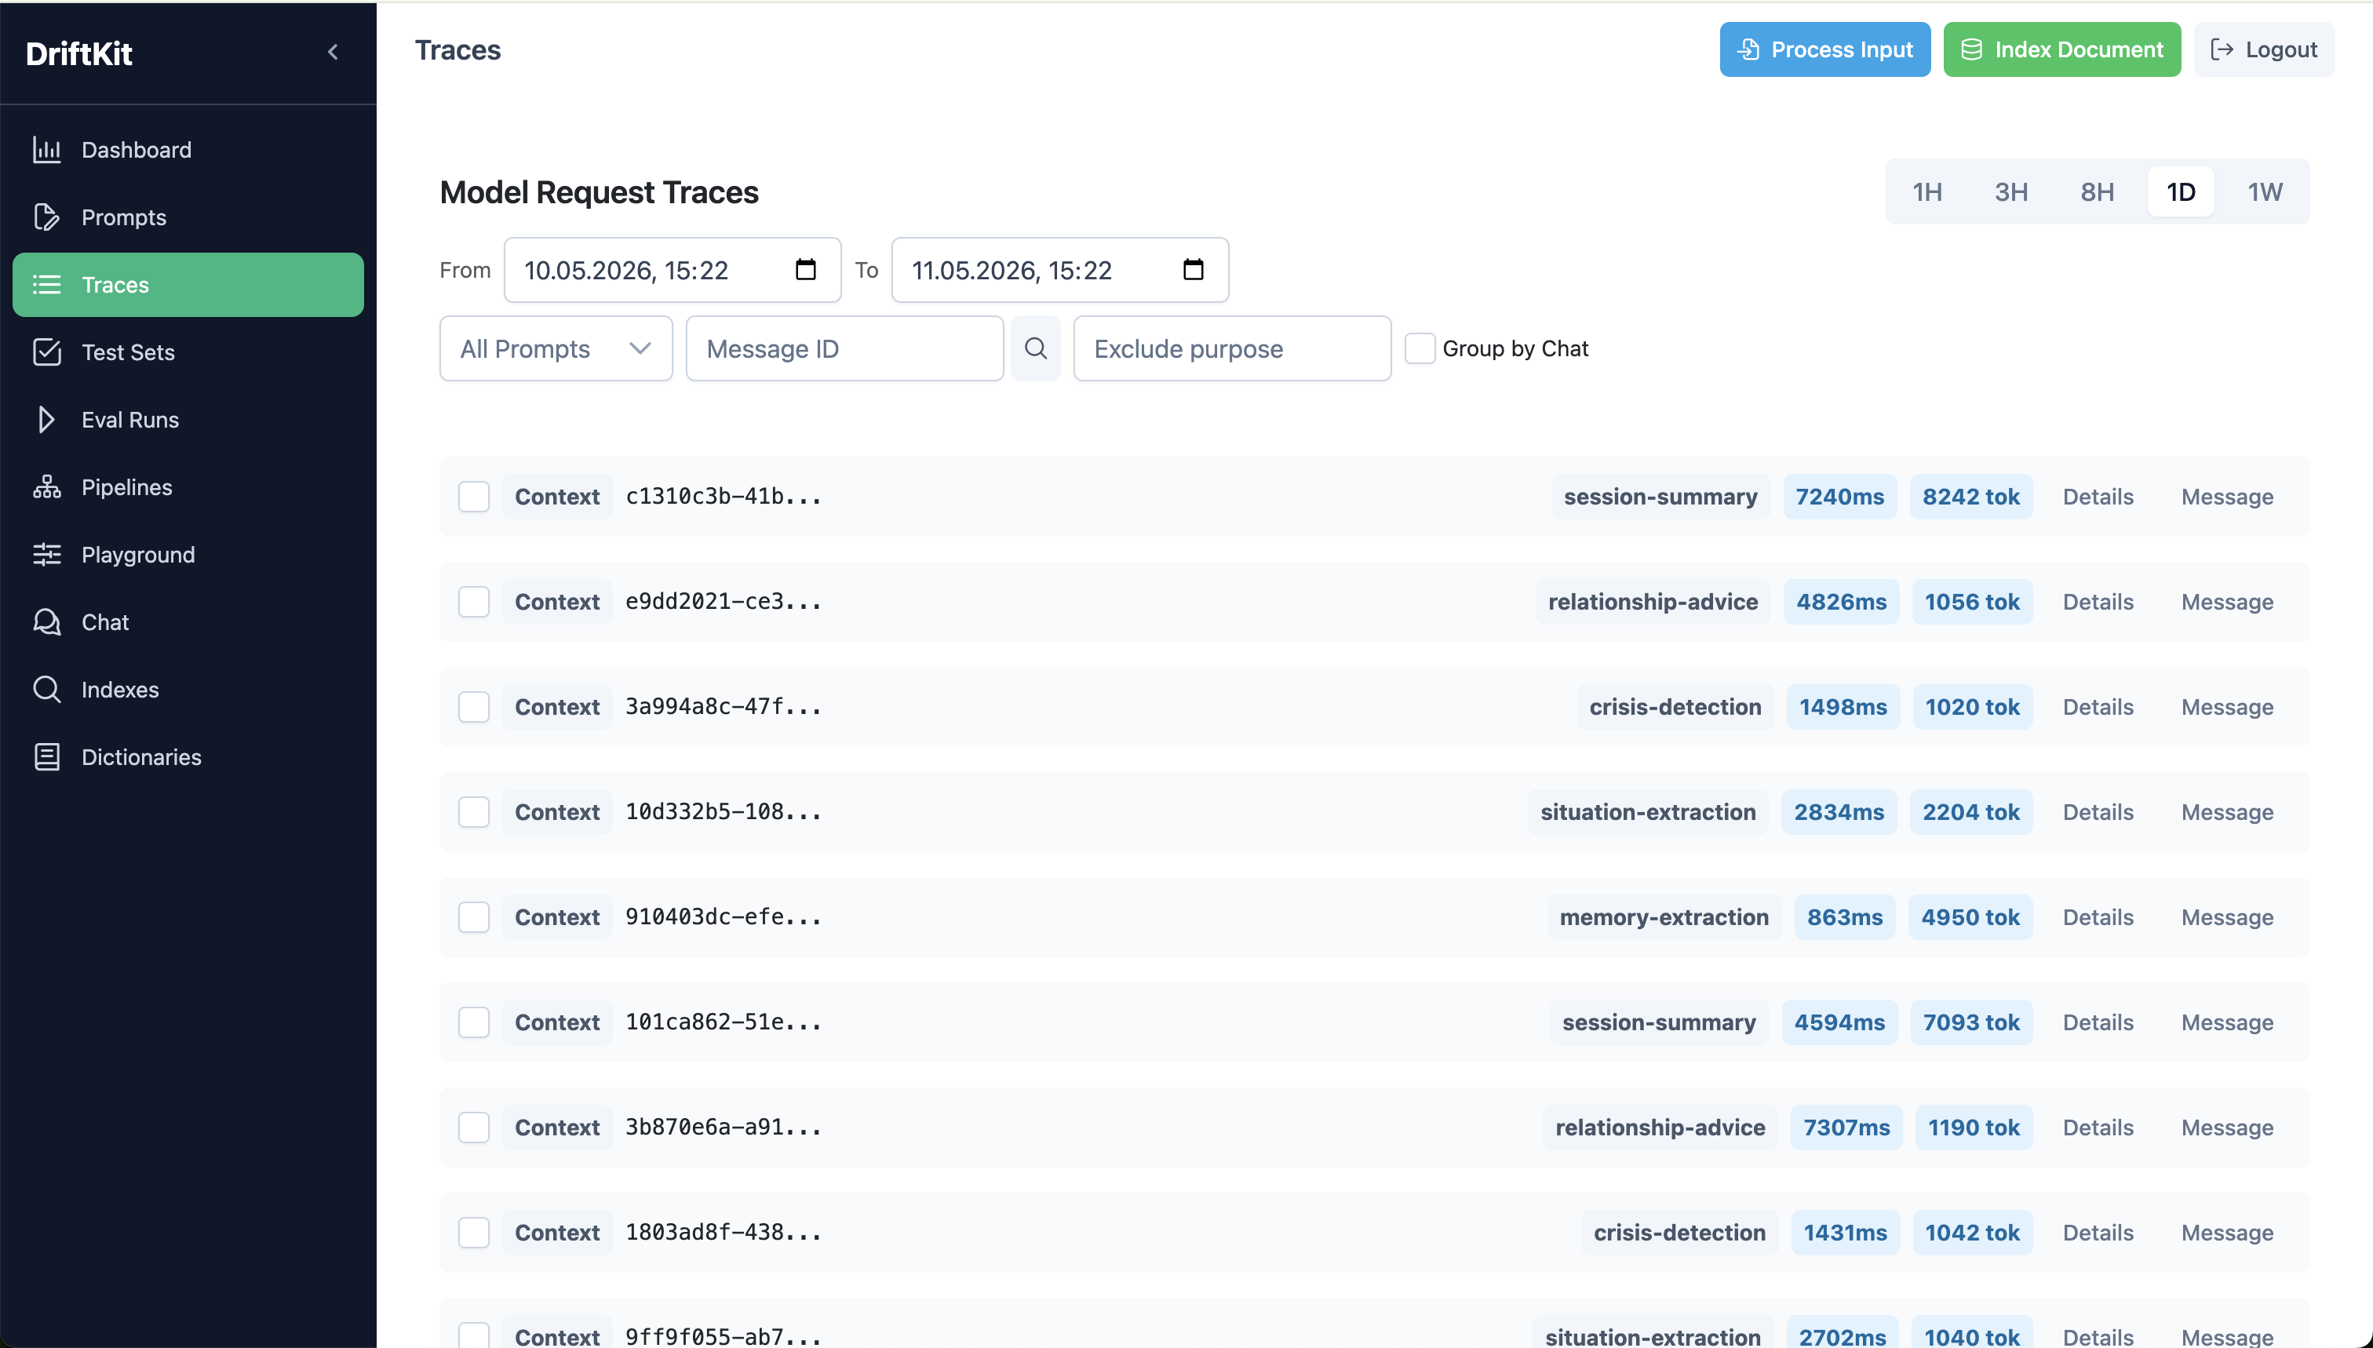Screen dimensions: 2373x1348
Task: Click the Test Sets checkmark icon
Action: (x=46, y=353)
